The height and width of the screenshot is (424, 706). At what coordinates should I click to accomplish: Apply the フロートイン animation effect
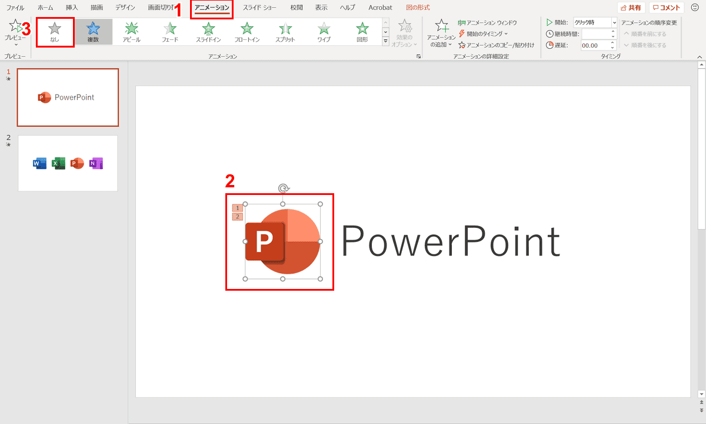tap(247, 32)
